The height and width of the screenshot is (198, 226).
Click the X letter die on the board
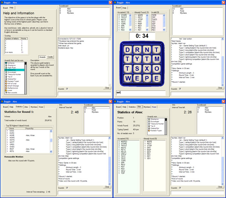pos(146,69)
